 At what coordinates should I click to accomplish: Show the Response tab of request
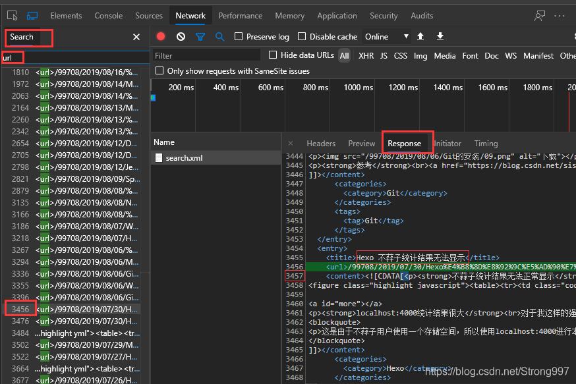[404, 144]
